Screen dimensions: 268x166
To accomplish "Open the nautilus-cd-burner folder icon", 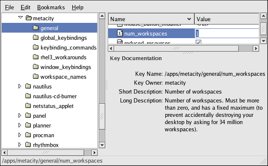I will pos(28,96).
